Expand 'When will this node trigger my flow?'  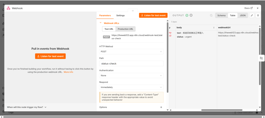(27, 107)
